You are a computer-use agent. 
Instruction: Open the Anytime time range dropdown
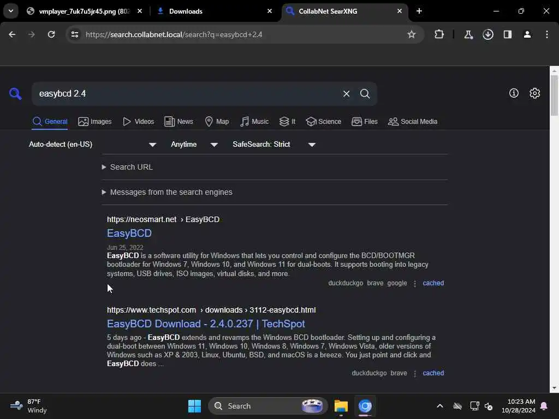point(194,144)
